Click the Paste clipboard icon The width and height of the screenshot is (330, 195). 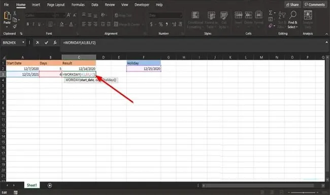point(7,16)
